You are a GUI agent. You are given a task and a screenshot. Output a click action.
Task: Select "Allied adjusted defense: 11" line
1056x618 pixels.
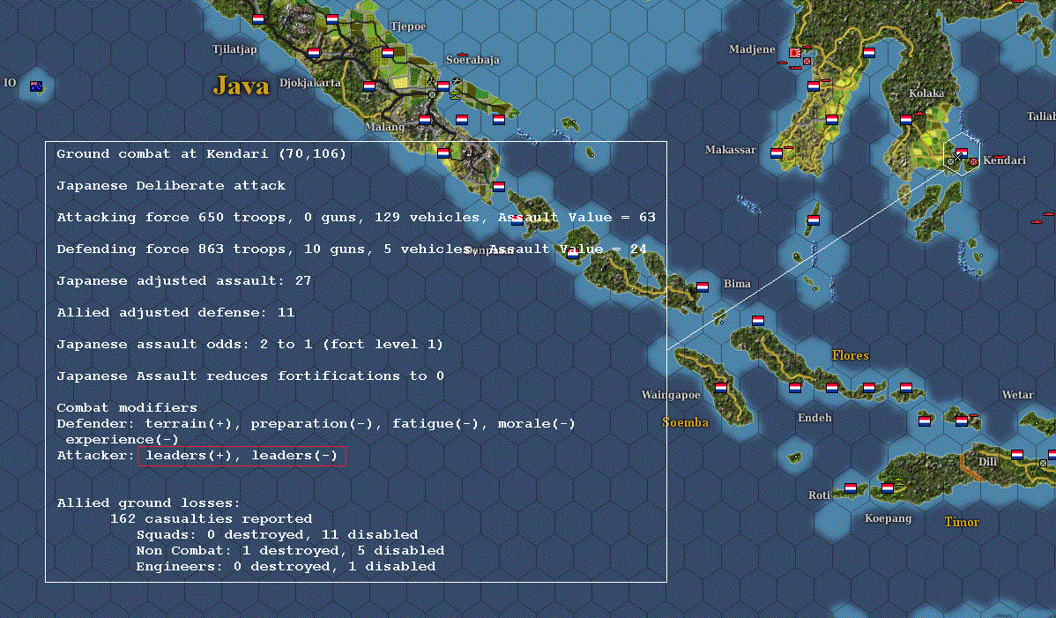175,312
